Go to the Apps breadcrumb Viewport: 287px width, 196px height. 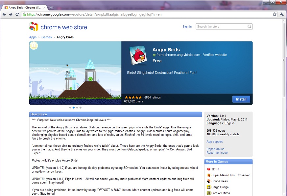tap(33, 37)
